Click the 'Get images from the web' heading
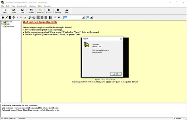The image size is (187, 120). pos(40,22)
